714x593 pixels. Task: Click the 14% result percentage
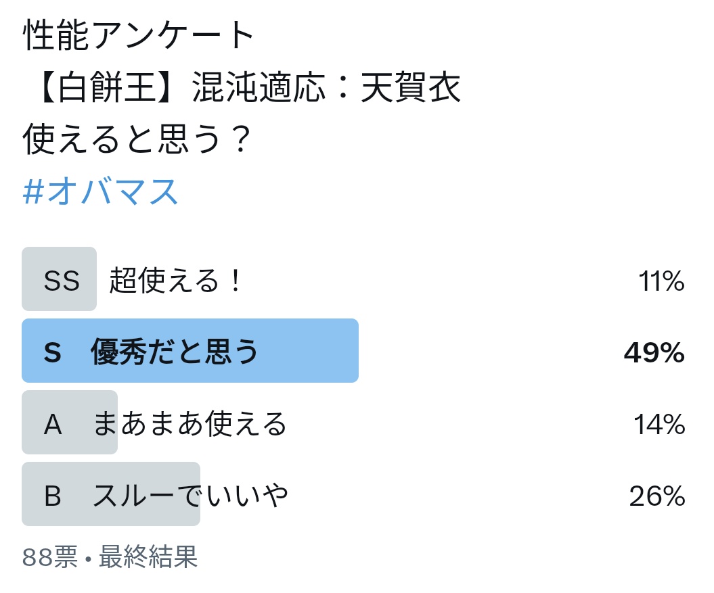659,424
